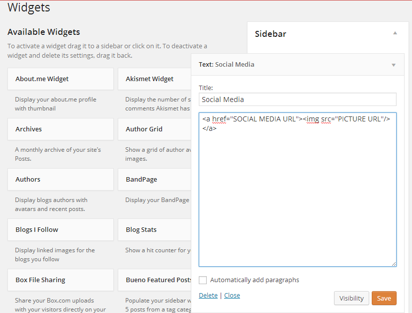
Task: Enable Automatically add paragraphs checkbox
Action: pos(203,280)
